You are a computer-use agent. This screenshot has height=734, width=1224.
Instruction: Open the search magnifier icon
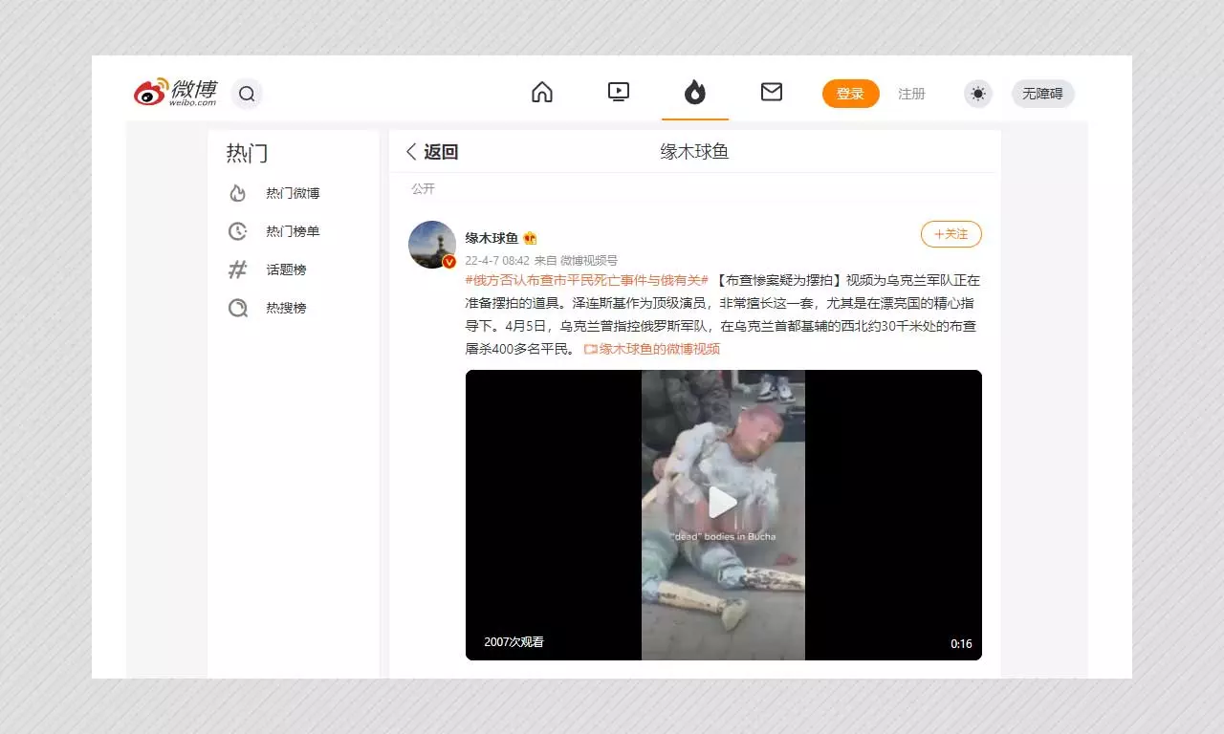tap(247, 94)
